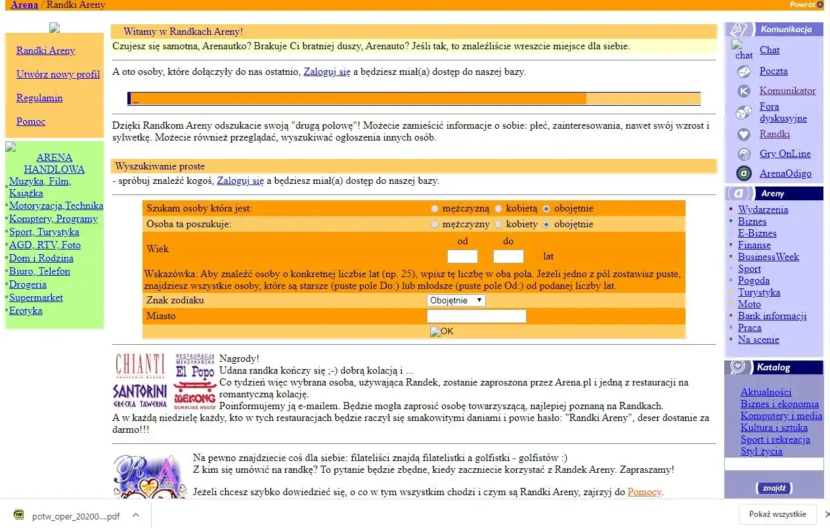The image size is (830, 528).
Task: Select 'obojętnie' radio in 'Szukam osoby' row
Action: [x=546, y=209]
